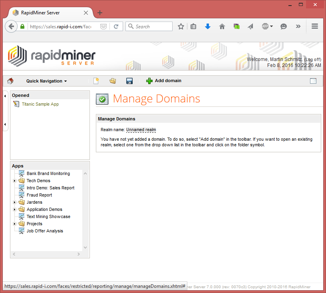Viewport: 326px width, 293px height.
Task: Click the home icon in RapidMiner toolbar
Action: point(10,81)
